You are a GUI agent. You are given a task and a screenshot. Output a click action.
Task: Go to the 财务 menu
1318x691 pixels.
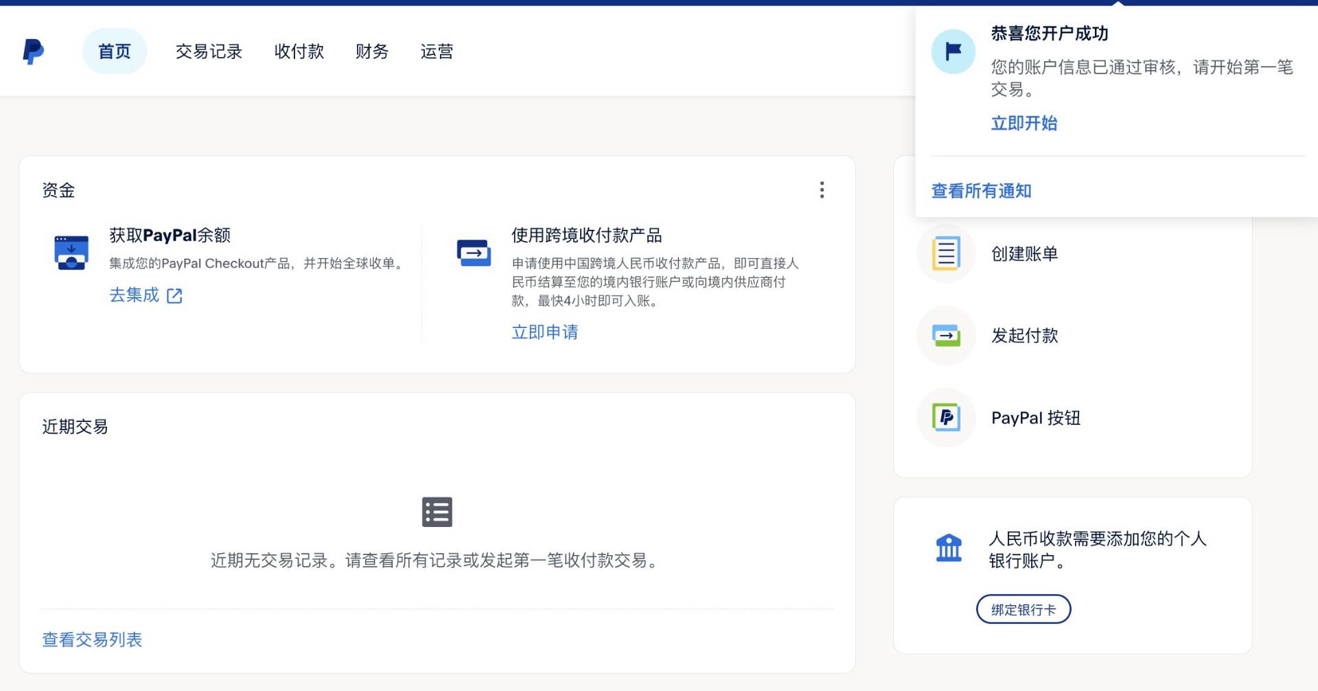pos(371,51)
